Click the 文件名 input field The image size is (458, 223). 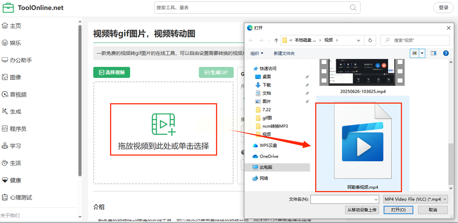click(344, 199)
